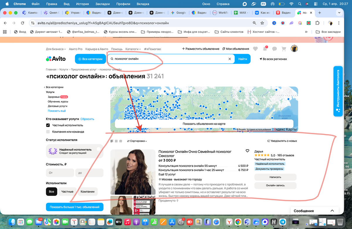This screenshot has height=229, width=352.
Task: Click Уведомлять о новых
Action: pyautogui.click(x=282, y=141)
